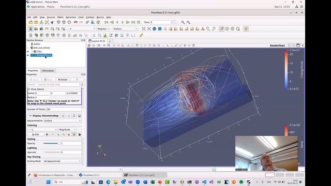Click the Opacity slider
Screen dimensions: 331x186
pyautogui.click(x=52, y=144)
